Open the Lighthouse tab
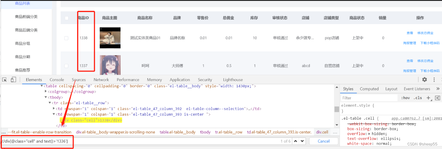This screenshot has width=442, height=149. (233, 80)
